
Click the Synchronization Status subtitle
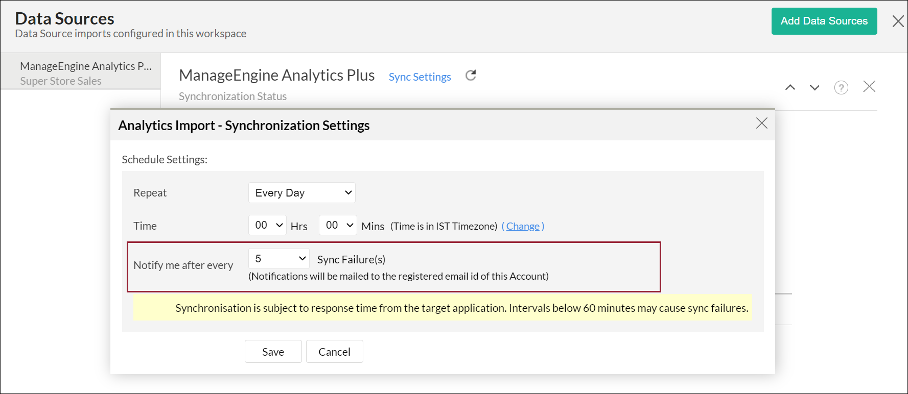point(232,96)
